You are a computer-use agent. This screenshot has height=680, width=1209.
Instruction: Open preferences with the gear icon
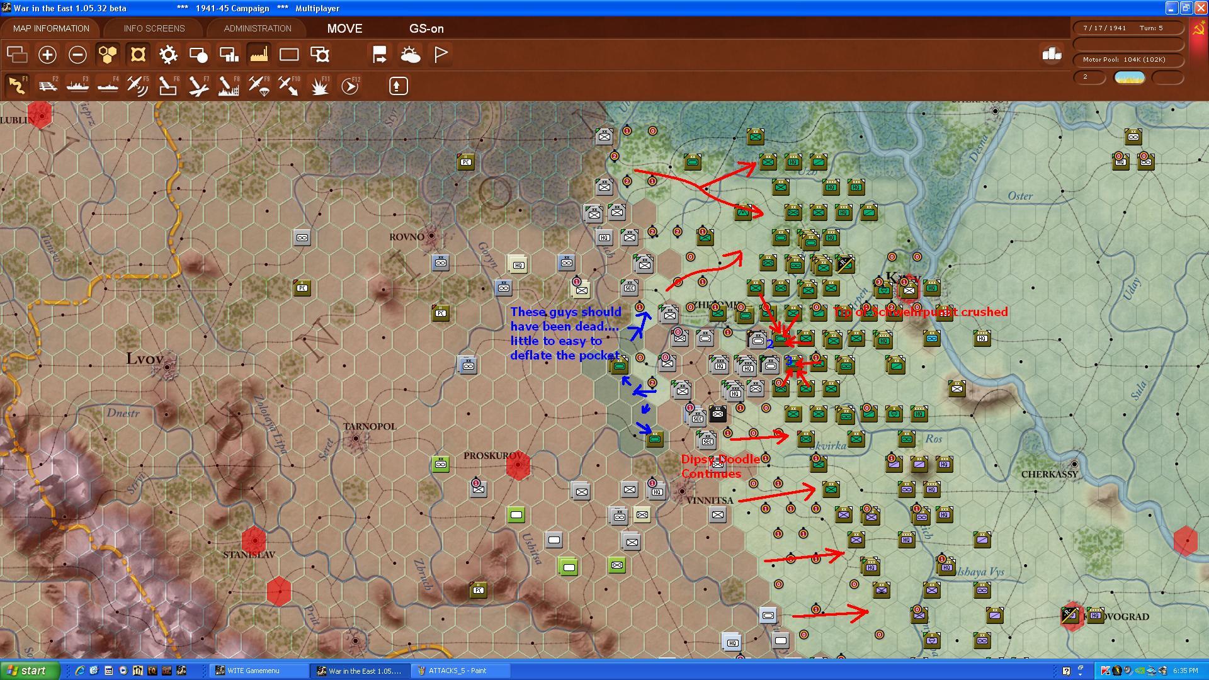tap(168, 55)
